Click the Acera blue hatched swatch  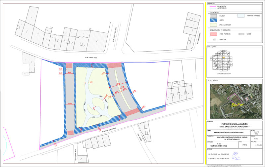[214, 20]
